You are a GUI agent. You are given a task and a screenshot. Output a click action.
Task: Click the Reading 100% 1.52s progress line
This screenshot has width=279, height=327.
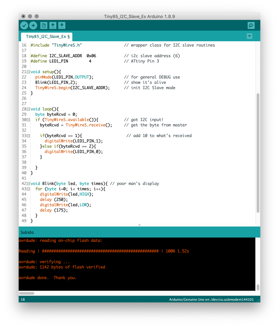coord(104,251)
